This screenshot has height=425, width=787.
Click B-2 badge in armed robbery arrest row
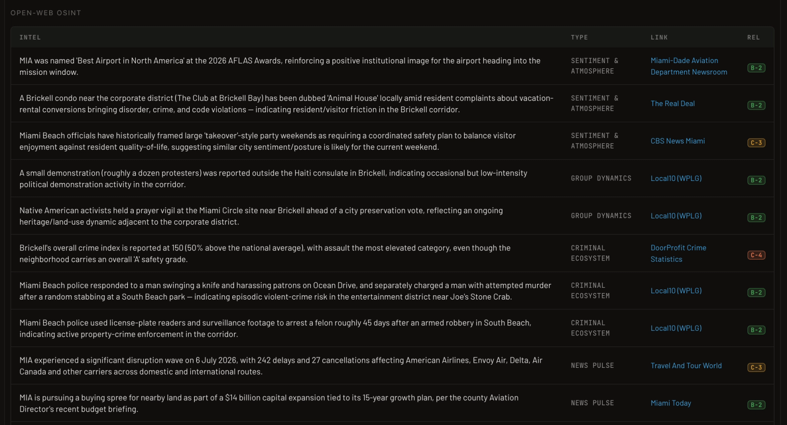click(x=756, y=330)
